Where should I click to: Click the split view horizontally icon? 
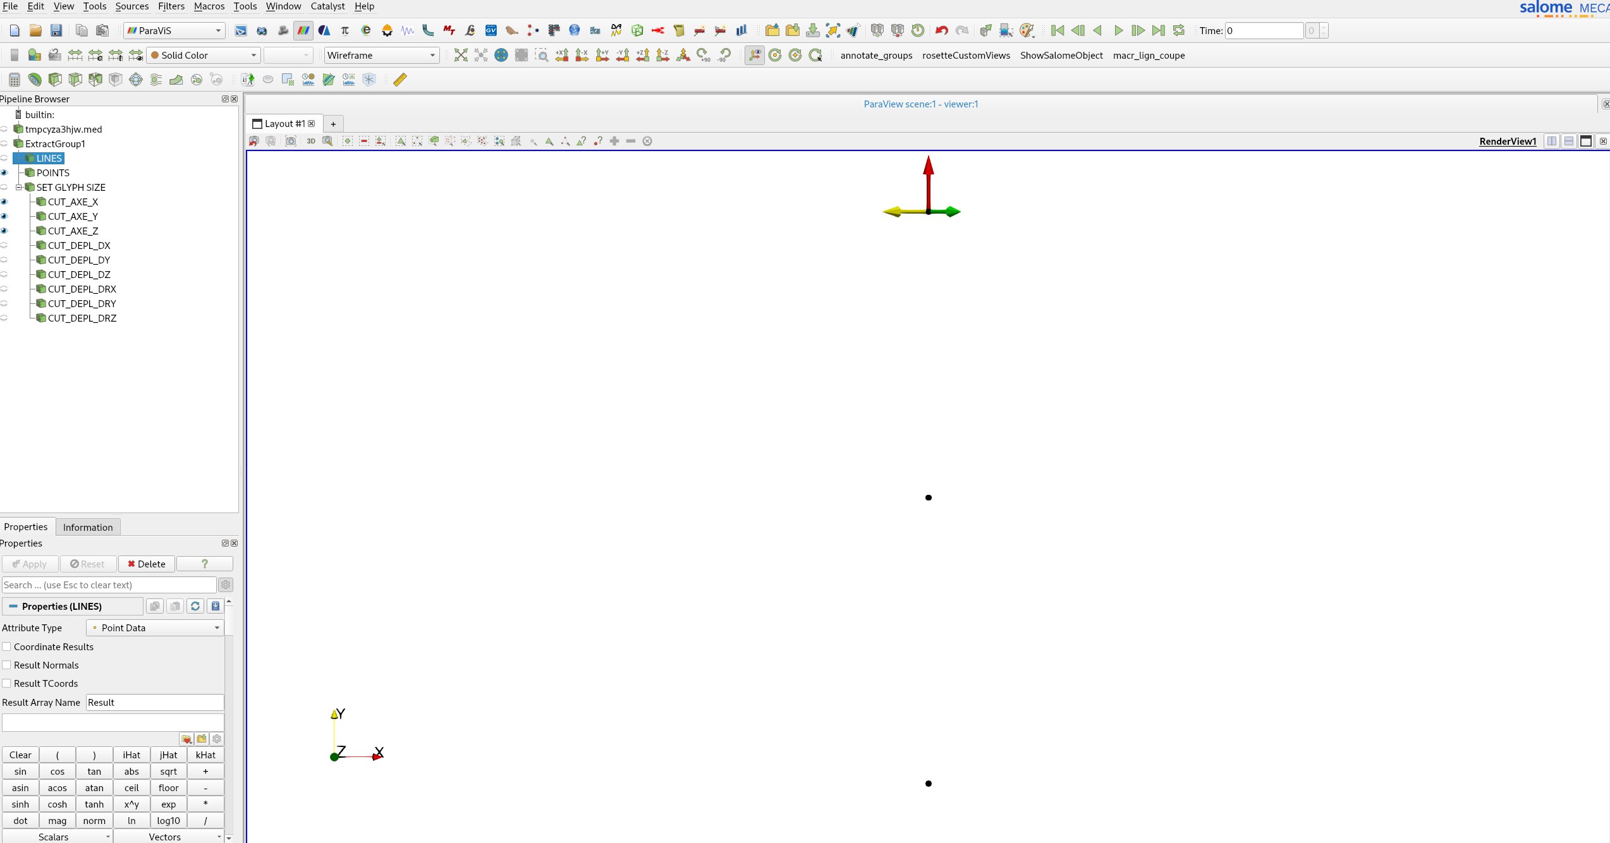tap(1552, 141)
